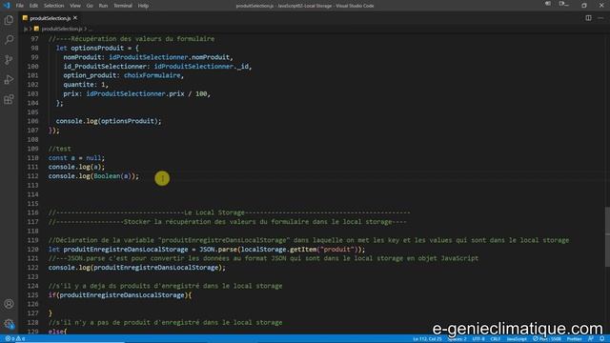This screenshot has height=343, width=610.
Task: Click the errors and warnings status indicator
Action: (15, 339)
